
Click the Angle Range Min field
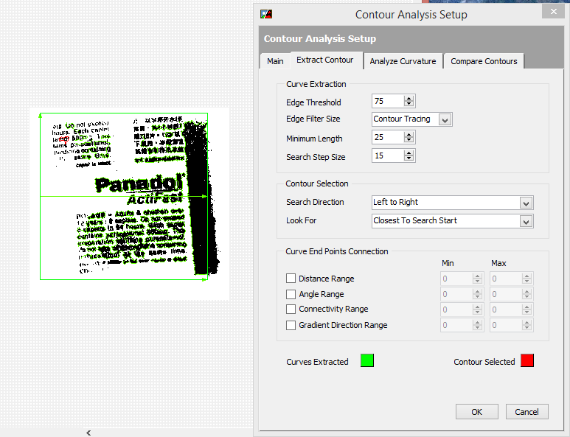click(456, 294)
